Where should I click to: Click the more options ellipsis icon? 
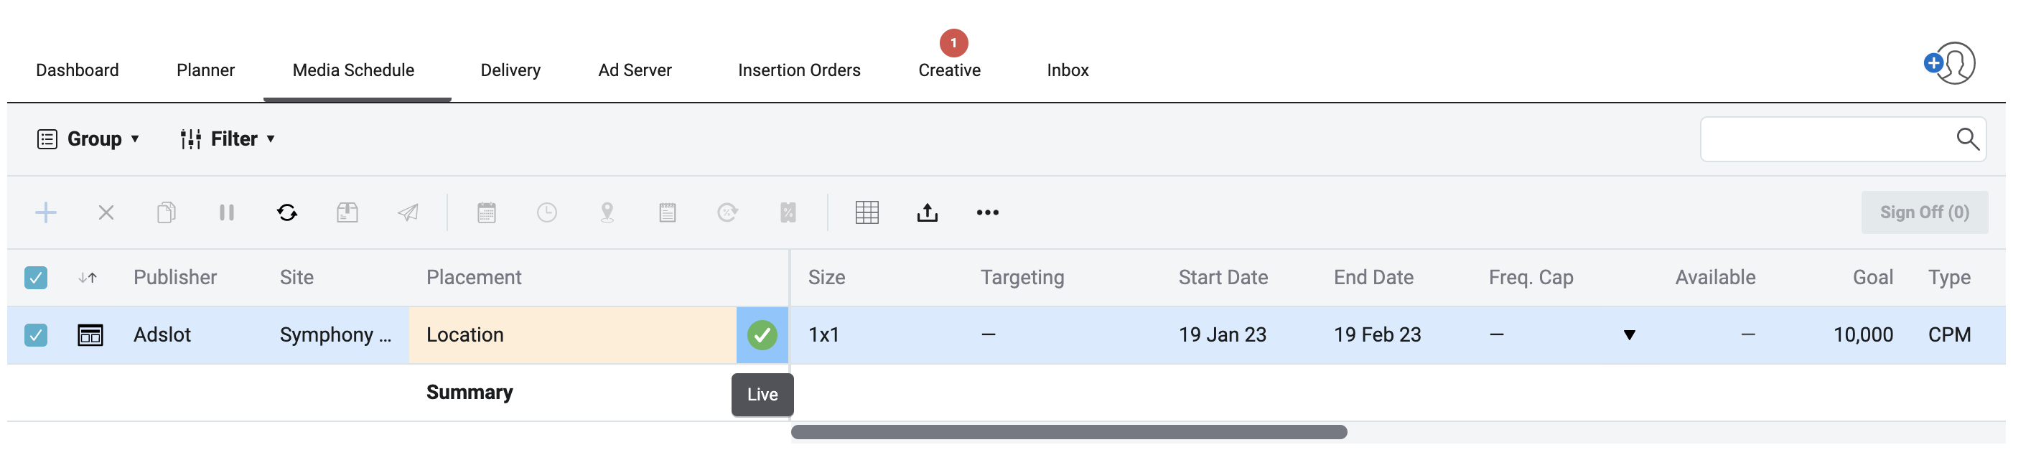pos(987,212)
